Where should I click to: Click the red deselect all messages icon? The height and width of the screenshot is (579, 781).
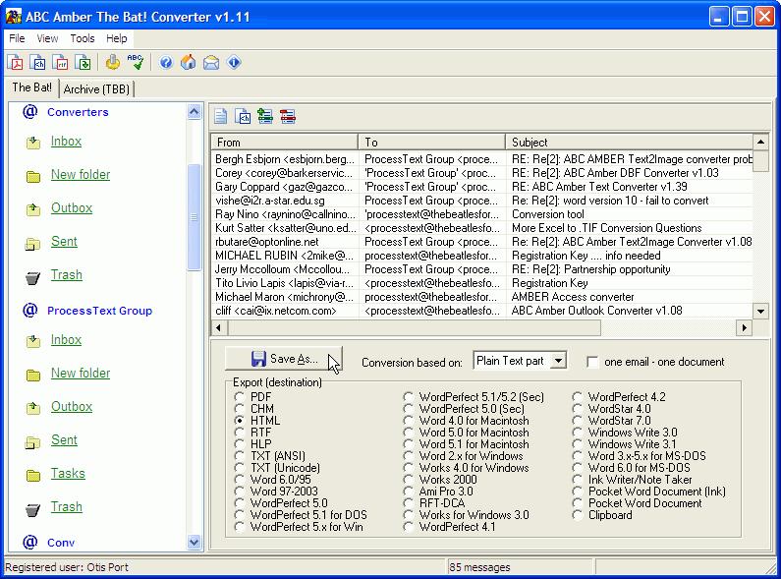pyautogui.click(x=288, y=117)
